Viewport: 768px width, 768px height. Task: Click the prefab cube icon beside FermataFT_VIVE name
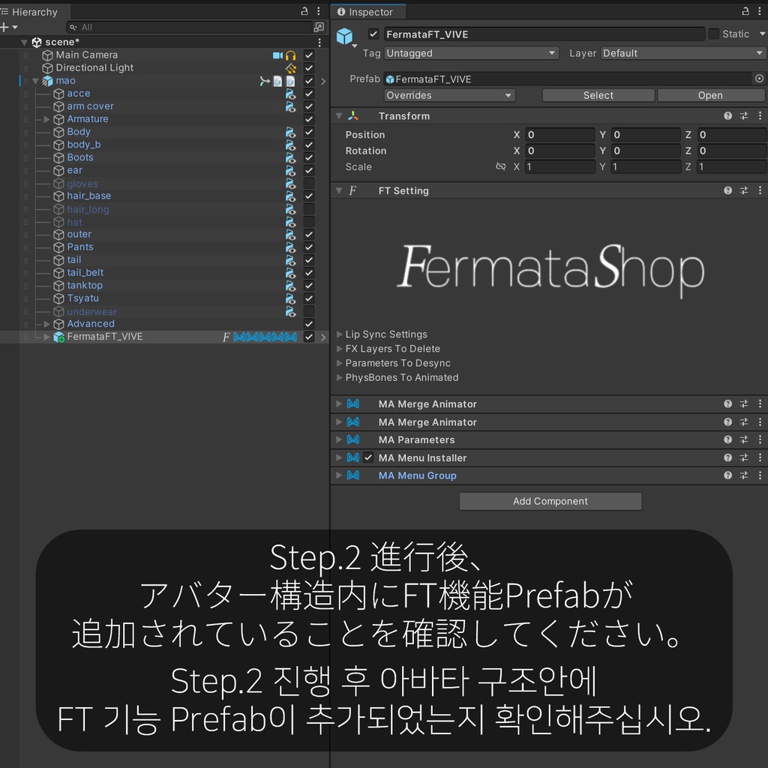point(344,34)
